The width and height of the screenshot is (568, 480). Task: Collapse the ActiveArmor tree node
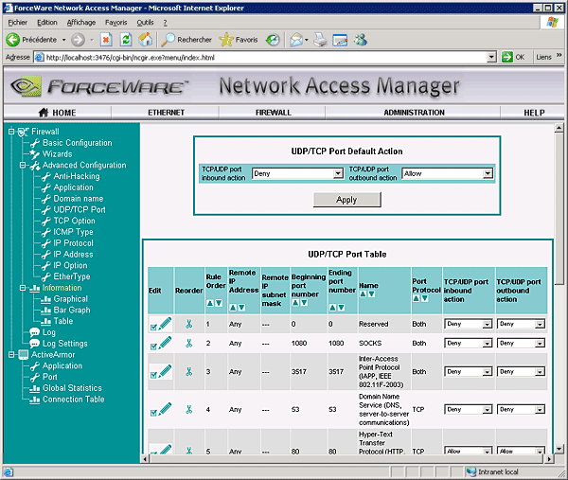click(11, 355)
